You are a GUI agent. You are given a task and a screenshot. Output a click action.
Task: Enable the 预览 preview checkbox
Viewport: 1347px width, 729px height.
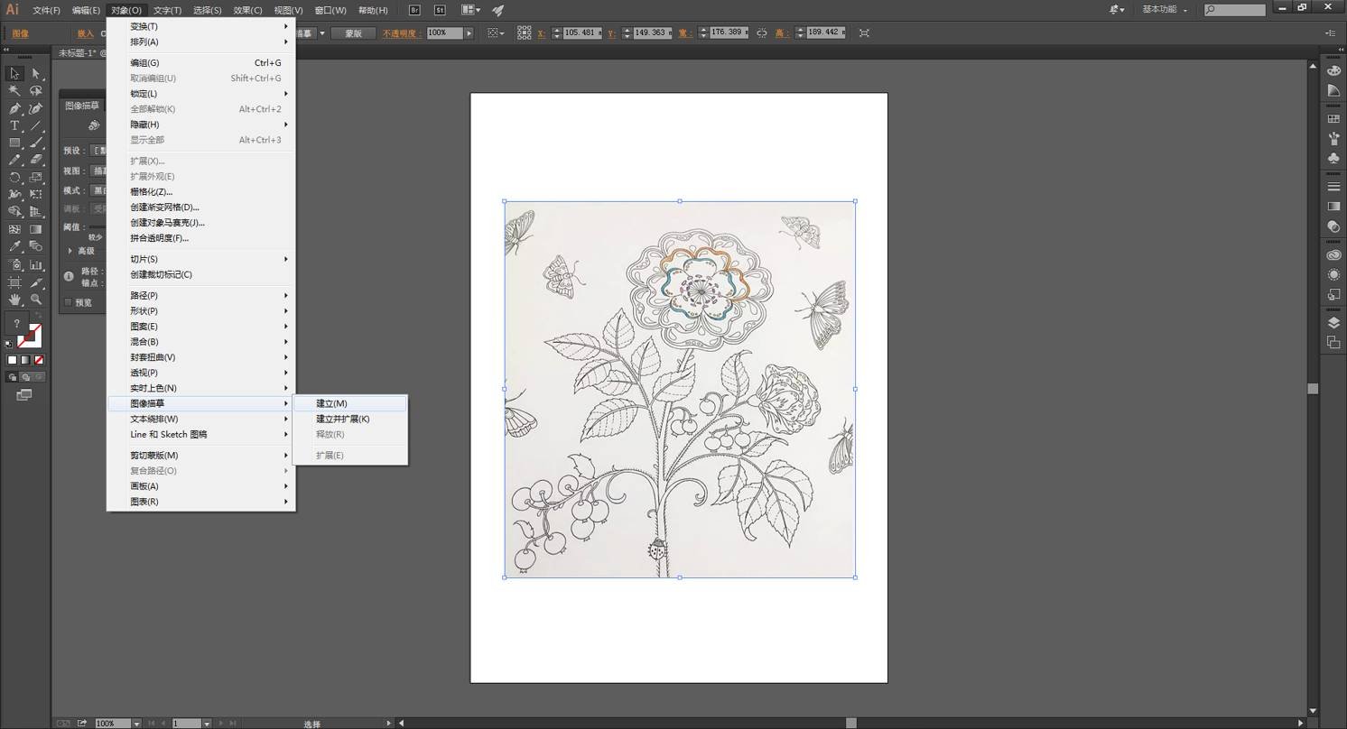[68, 302]
